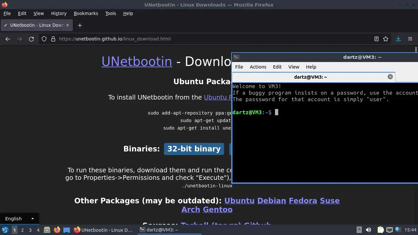Image resolution: width=418 pixels, height=235 pixels.
Task: Open Firefox History menu
Action: (59, 13)
